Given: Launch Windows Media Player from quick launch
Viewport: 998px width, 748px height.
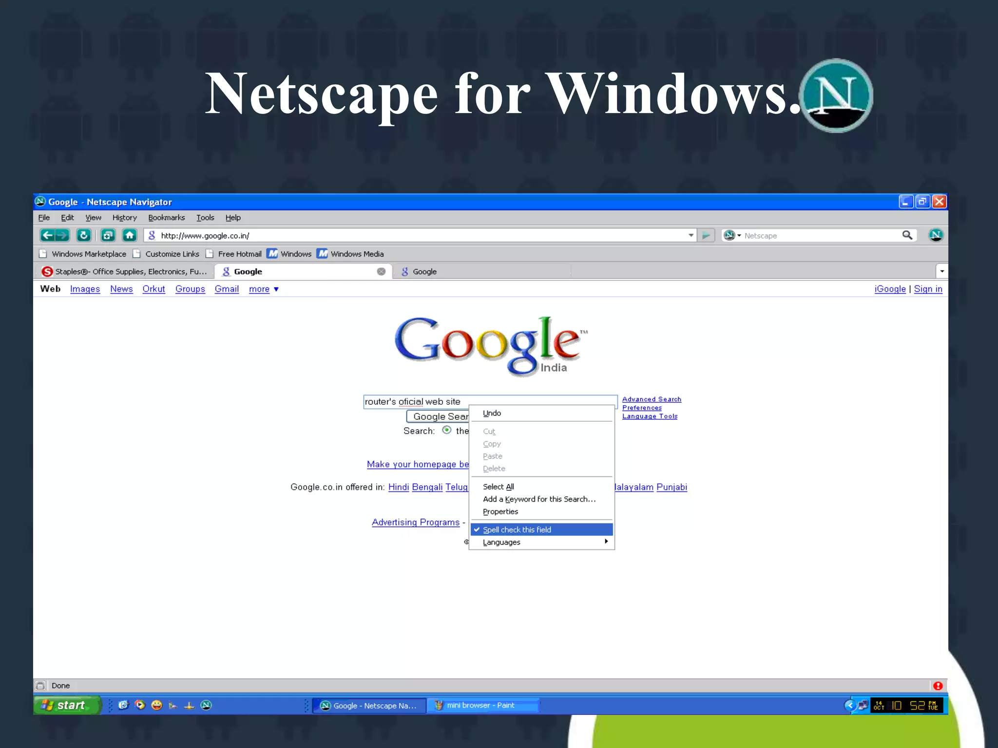Looking at the screenshot, I should click(140, 705).
